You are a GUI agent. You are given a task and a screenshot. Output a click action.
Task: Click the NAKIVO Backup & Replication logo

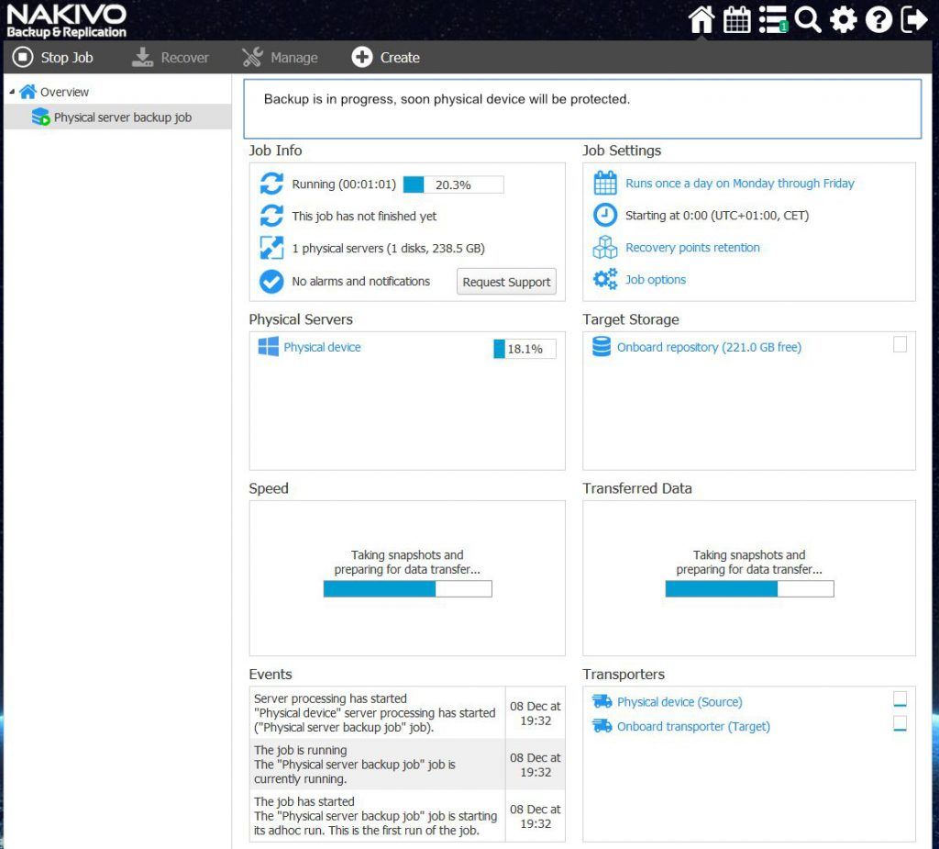pyautogui.click(x=66, y=21)
